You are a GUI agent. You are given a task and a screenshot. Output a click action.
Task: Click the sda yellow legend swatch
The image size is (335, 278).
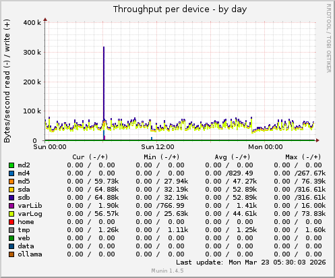[x=11, y=190]
